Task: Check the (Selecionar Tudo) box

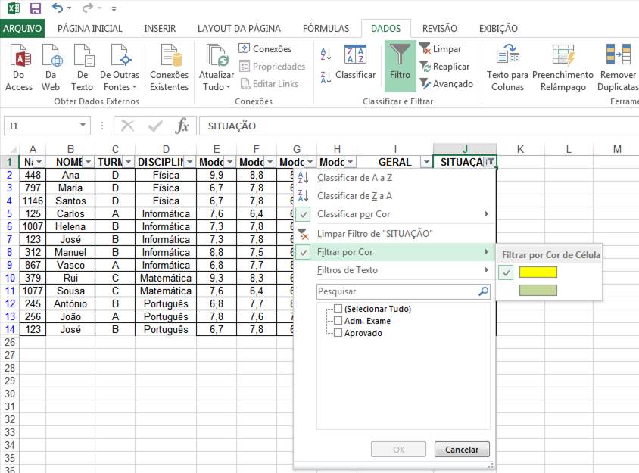Action: (338, 309)
